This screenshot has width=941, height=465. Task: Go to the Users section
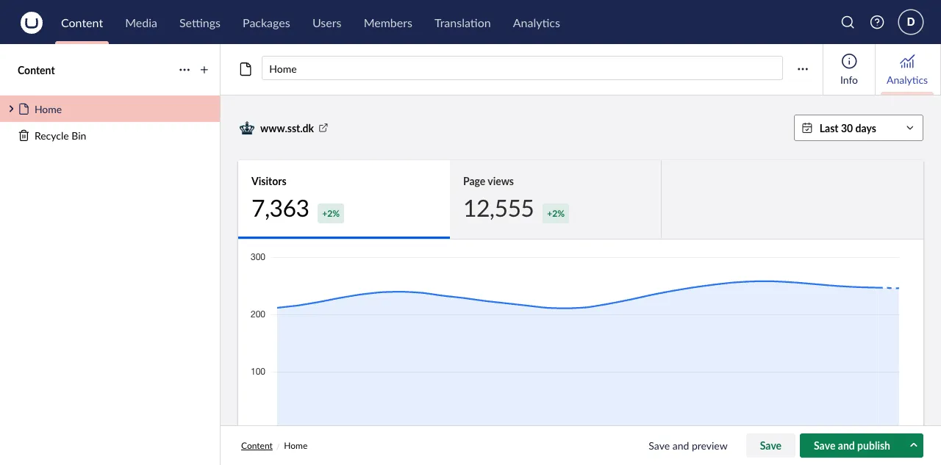[x=326, y=23]
